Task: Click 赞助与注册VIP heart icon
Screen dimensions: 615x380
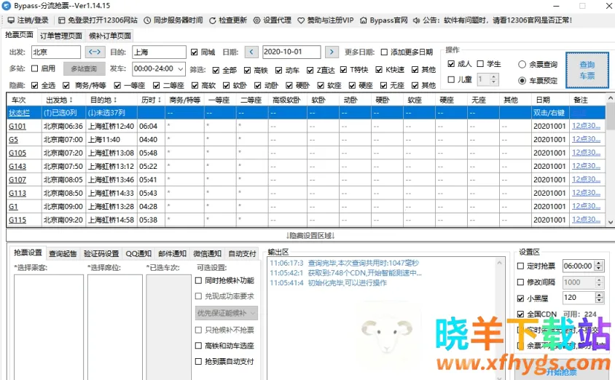Action: point(301,20)
